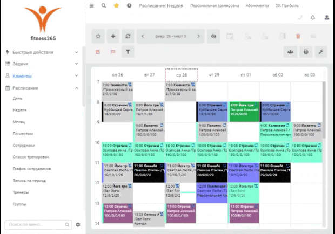
Task: Open favorites via yellow star icon
Action: [116, 6]
